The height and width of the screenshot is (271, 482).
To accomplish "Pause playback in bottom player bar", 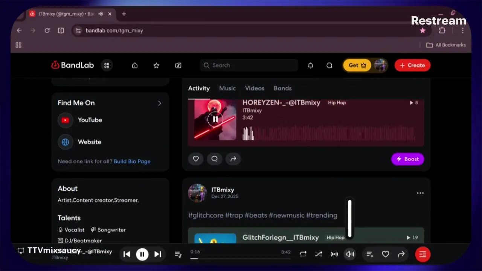I will click(x=142, y=254).
